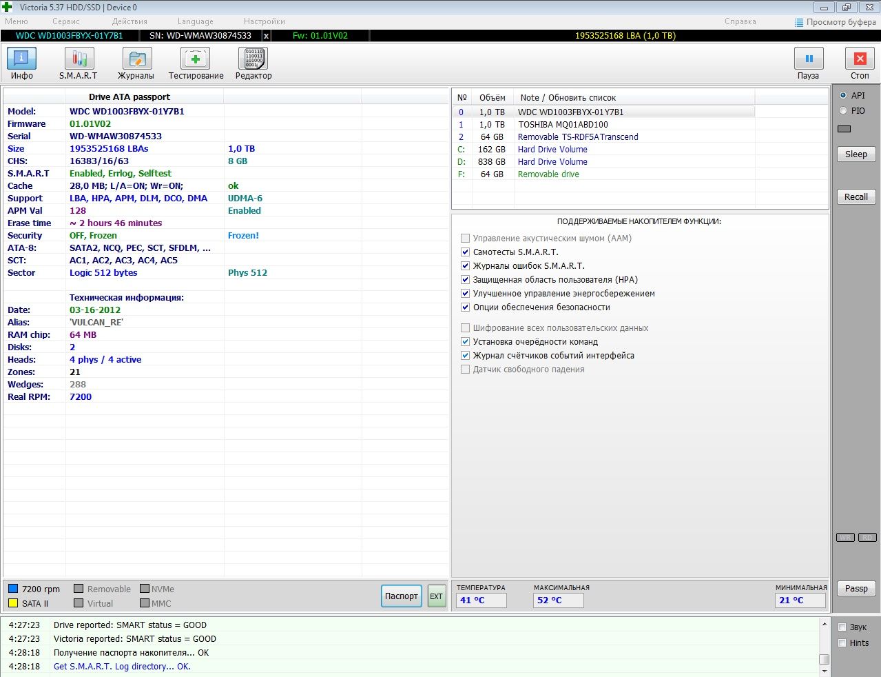Screen dimensions: 881x677
Task: Click minimum temperature value 21 °C
Action: (x=800, y=600)
